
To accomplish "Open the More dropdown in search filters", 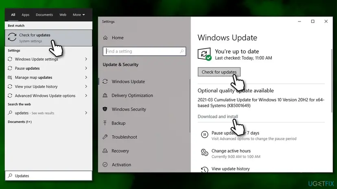I will pos(79,15).
